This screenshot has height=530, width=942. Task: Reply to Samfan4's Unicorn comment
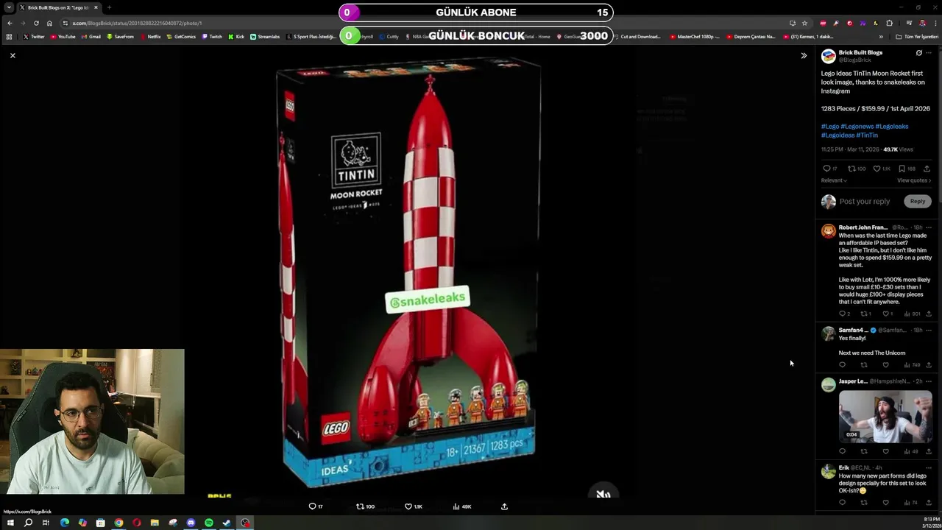tap(843, 365)
